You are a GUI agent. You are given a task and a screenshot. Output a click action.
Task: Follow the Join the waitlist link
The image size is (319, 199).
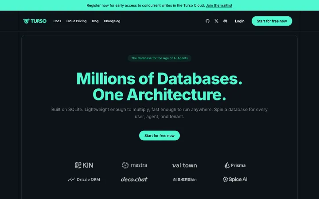[219, 5]
